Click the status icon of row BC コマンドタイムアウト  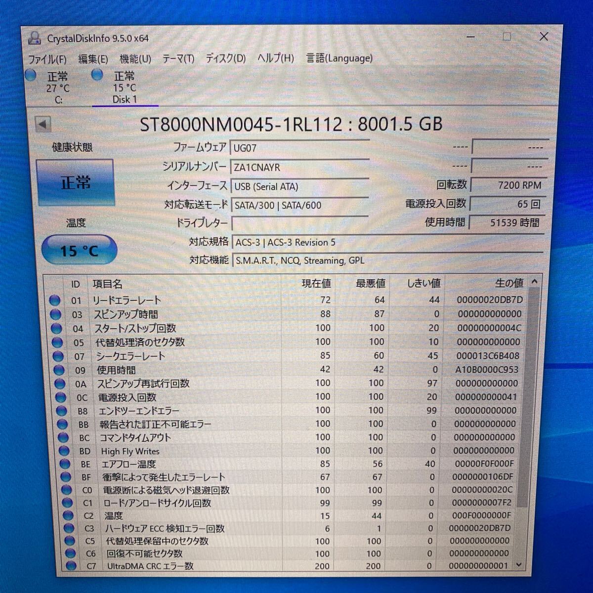pyautogui.click(x=63, y=437)
